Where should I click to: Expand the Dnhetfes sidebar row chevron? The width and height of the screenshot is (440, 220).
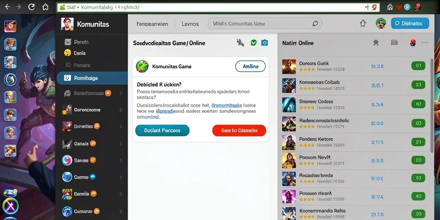(x=121, y=127)
